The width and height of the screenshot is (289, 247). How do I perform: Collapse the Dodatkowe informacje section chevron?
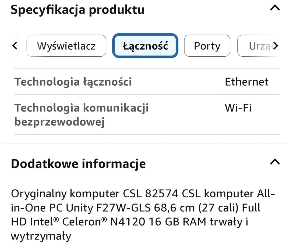pyautogui.click(x=275, y=162)
